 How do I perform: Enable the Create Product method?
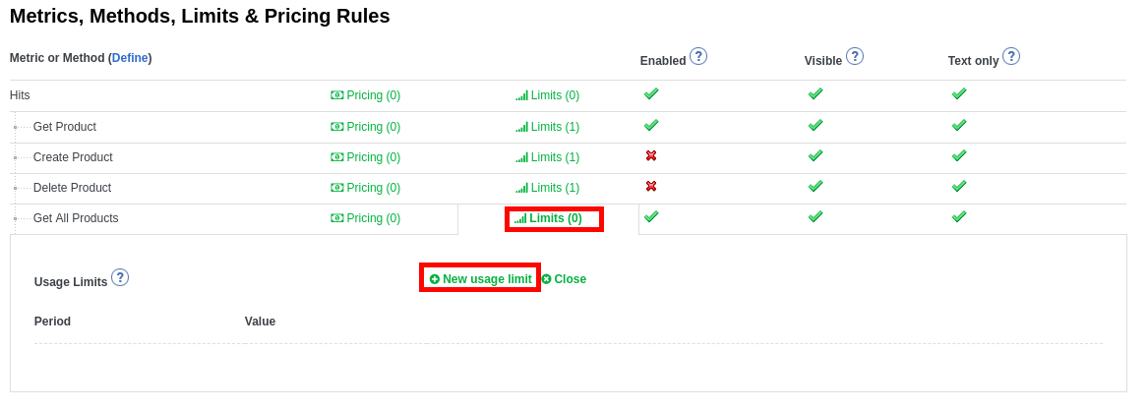click(x=651, y=155)
